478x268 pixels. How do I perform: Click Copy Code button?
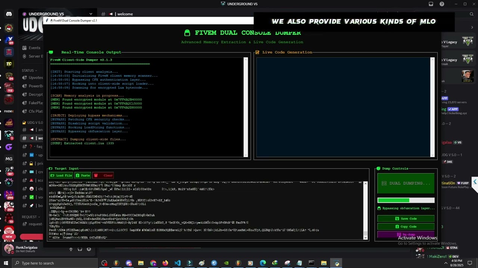pos(406,226)
